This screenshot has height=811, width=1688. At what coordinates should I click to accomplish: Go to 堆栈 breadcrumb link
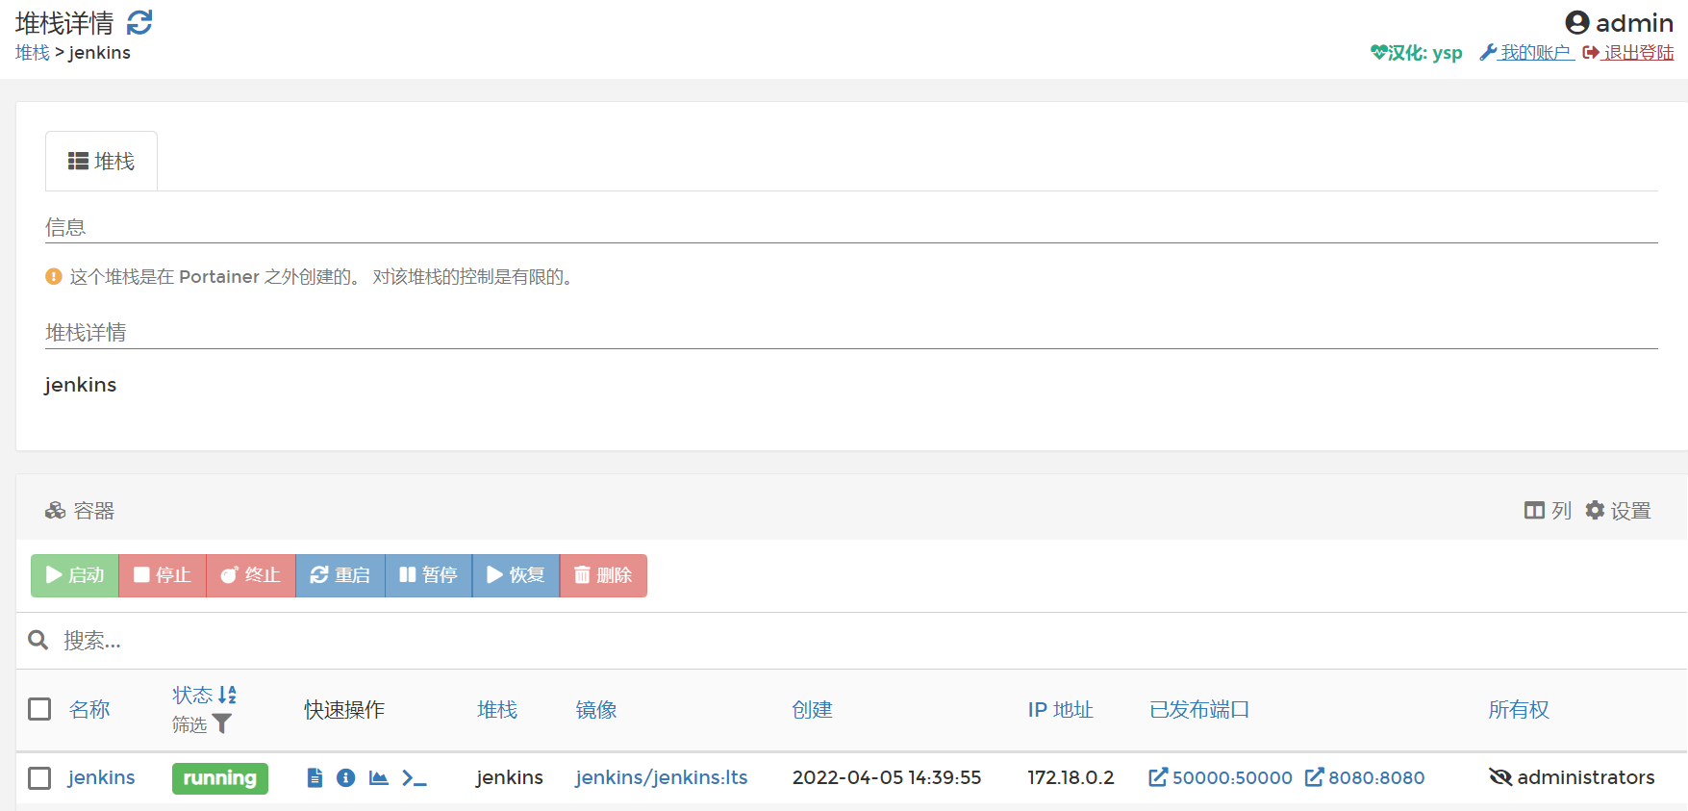point(33,53)
